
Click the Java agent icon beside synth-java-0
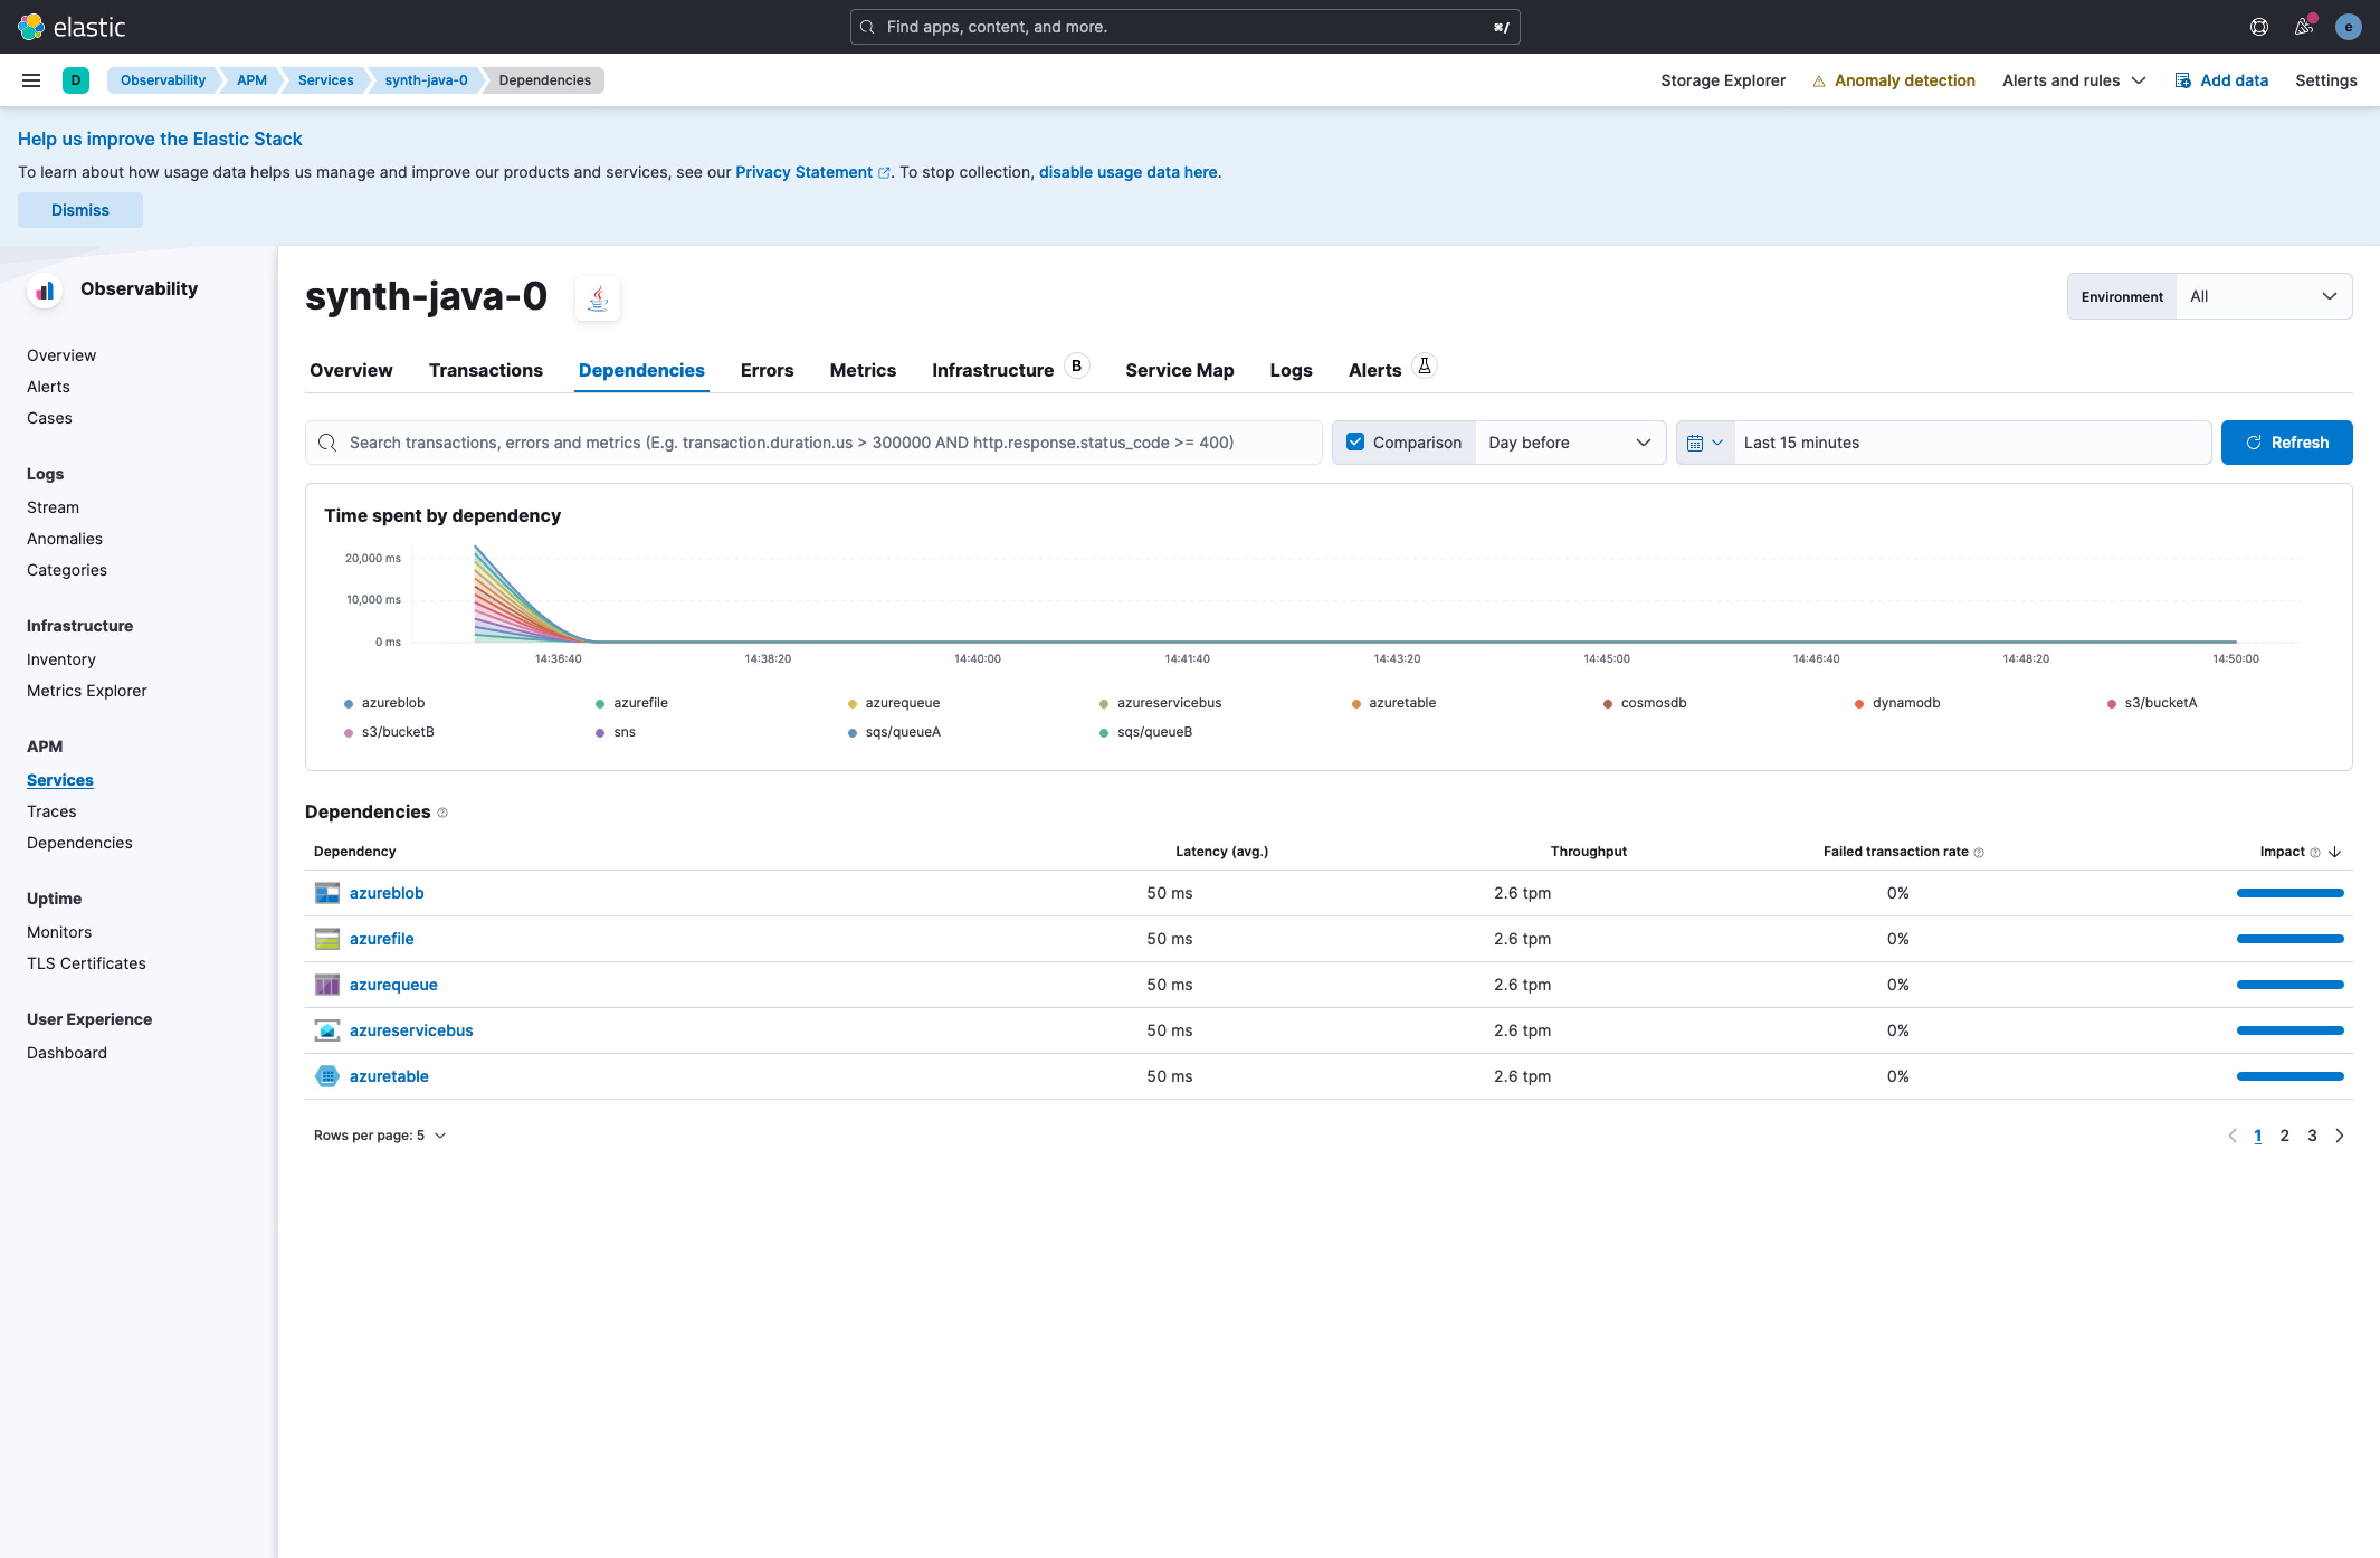[x=597, y=297]
